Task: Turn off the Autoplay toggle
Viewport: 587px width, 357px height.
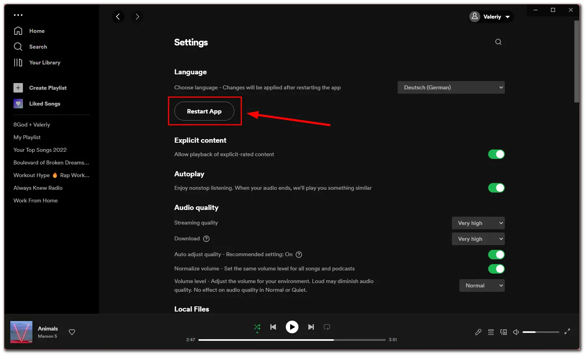Action: (496, 188)
